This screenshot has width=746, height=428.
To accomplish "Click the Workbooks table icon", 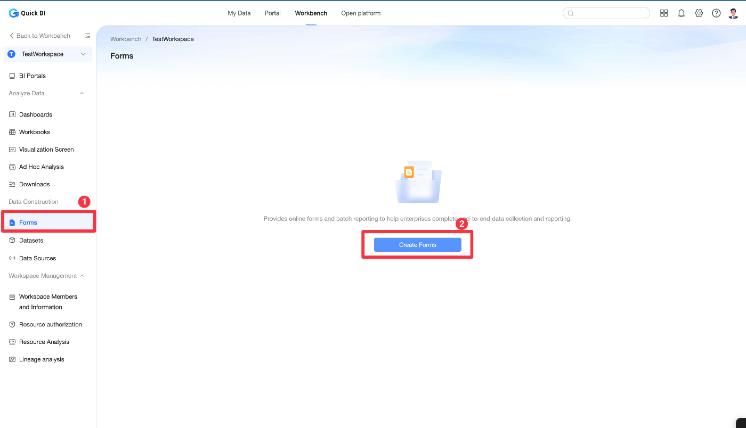I will [x=12, y=132].
